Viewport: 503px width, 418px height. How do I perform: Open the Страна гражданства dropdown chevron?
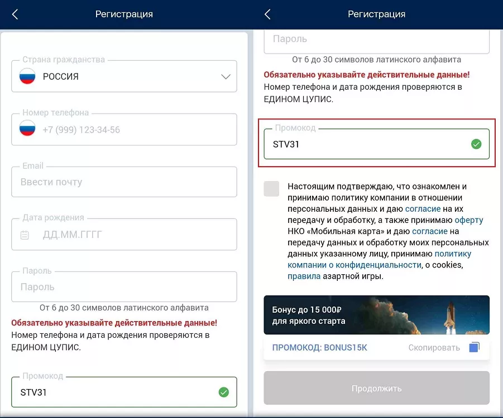(226, 76)
